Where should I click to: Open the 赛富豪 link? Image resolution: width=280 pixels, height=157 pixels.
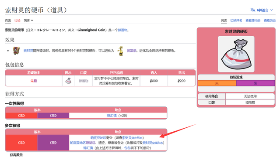pos(132,51)
